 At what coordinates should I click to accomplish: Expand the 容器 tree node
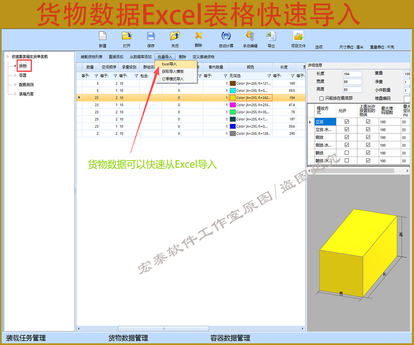coord(15,75)
